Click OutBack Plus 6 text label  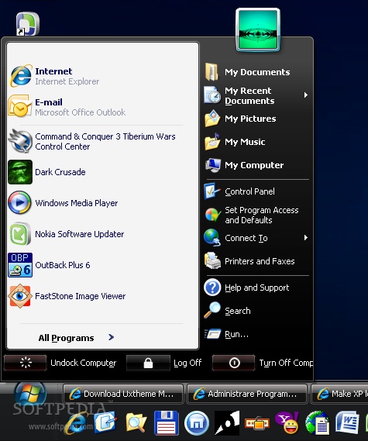(63, 265)
